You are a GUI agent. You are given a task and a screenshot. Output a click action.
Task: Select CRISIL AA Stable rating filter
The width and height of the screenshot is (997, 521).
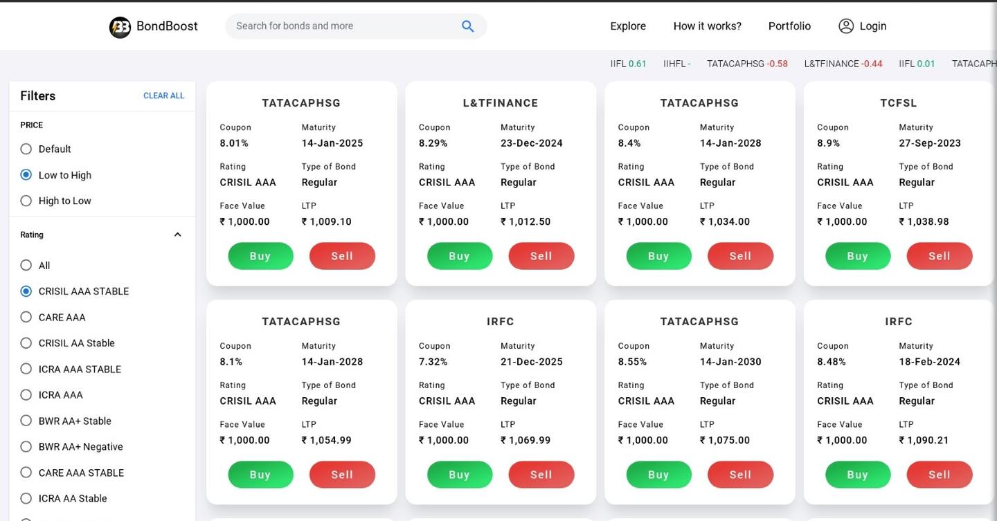pyautogui.click(x=26, y=343)
